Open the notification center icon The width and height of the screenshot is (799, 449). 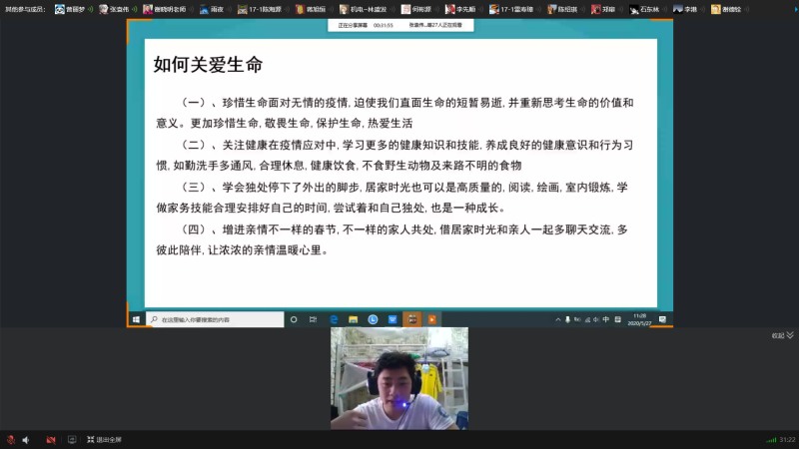coord(661,319)
